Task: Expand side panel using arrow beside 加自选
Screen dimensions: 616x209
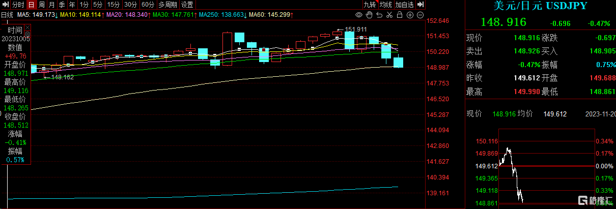Action: tap(420, 5)
